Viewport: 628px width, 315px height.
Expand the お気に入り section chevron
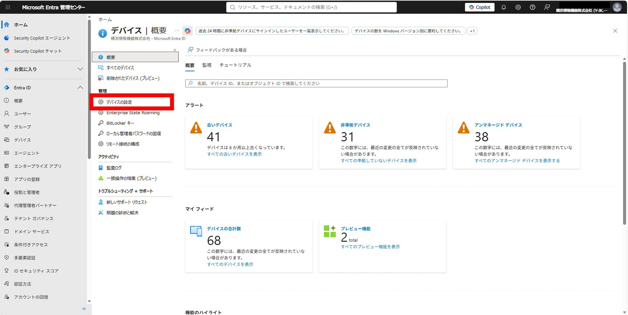[x=80, y=69]
